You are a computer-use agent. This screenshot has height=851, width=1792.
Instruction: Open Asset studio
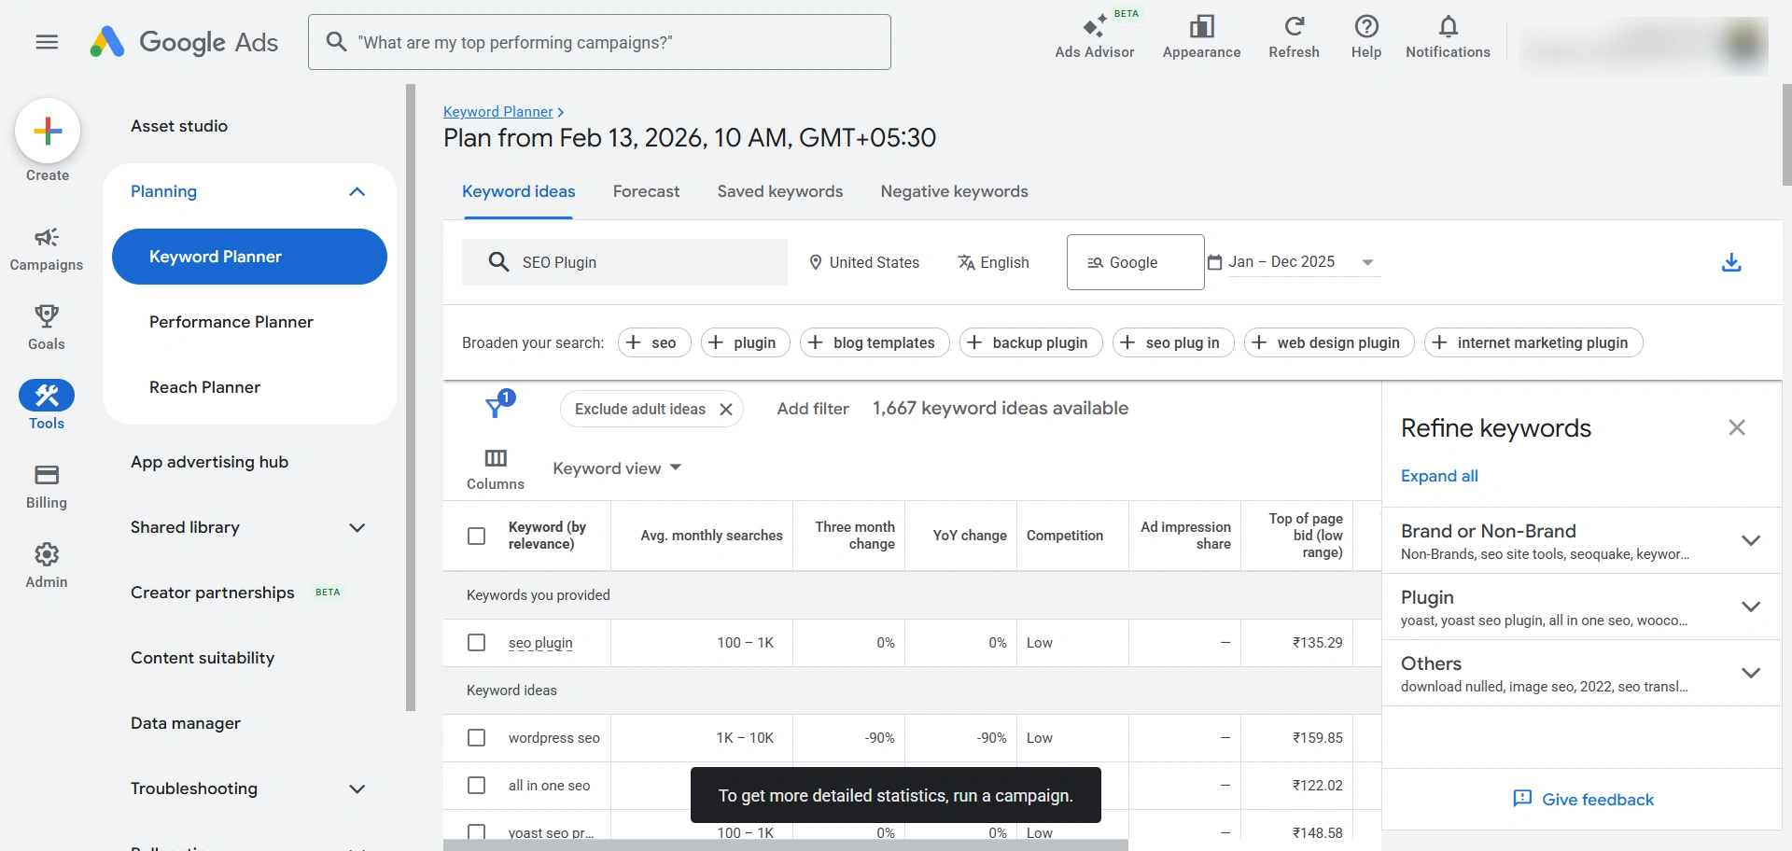point(179,126)
